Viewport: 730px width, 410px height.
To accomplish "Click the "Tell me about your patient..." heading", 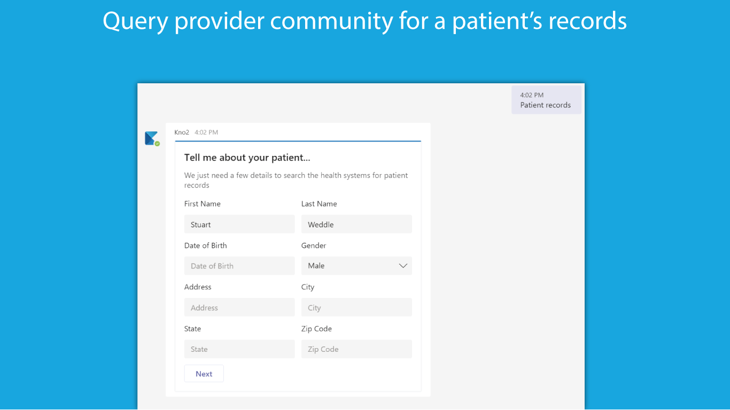I will [x=247, y=157].
